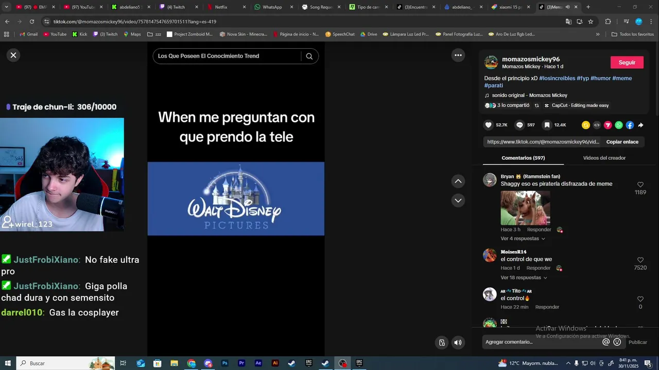Image resolution: width=659 pixels, height=370 pixels.
Task: Go back in Chrome browser
Action: 7,22
